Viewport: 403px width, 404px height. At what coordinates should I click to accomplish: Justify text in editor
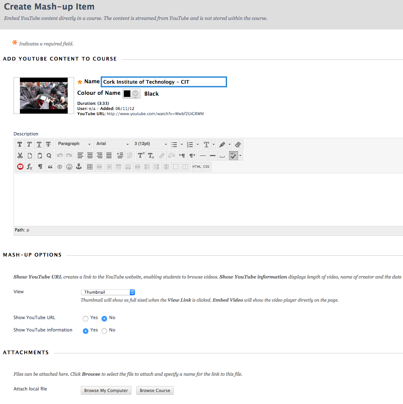109,156
